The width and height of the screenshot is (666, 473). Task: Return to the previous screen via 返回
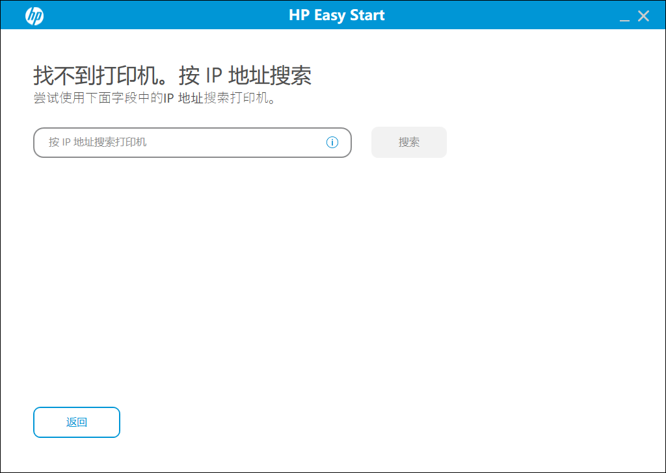click(76, 422)
